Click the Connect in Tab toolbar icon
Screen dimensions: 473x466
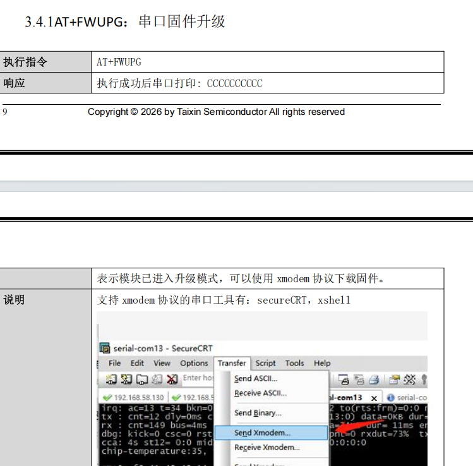pos(141,379)
